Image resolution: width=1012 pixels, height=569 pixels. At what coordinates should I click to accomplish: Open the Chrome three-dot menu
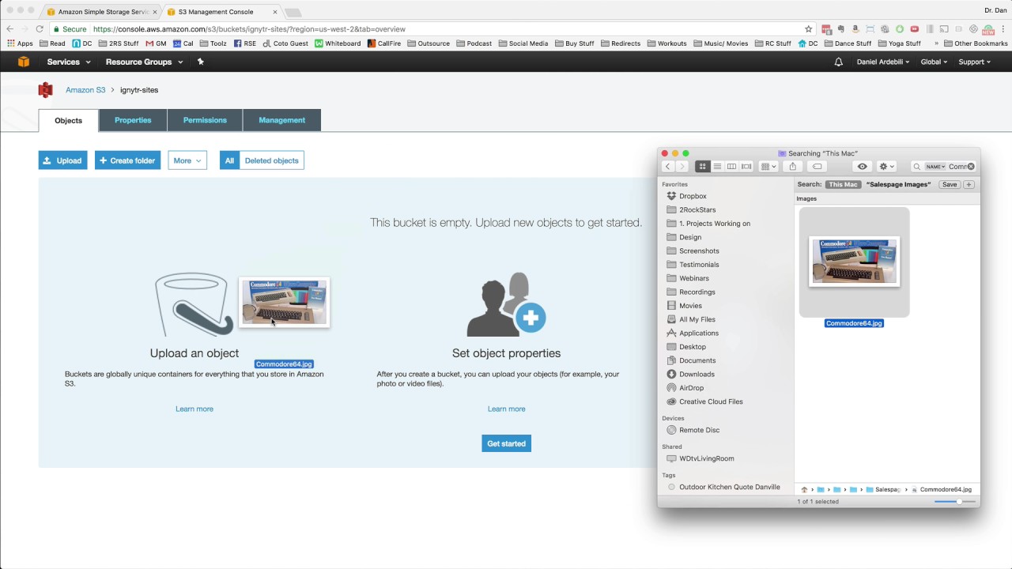point(1003,29)
